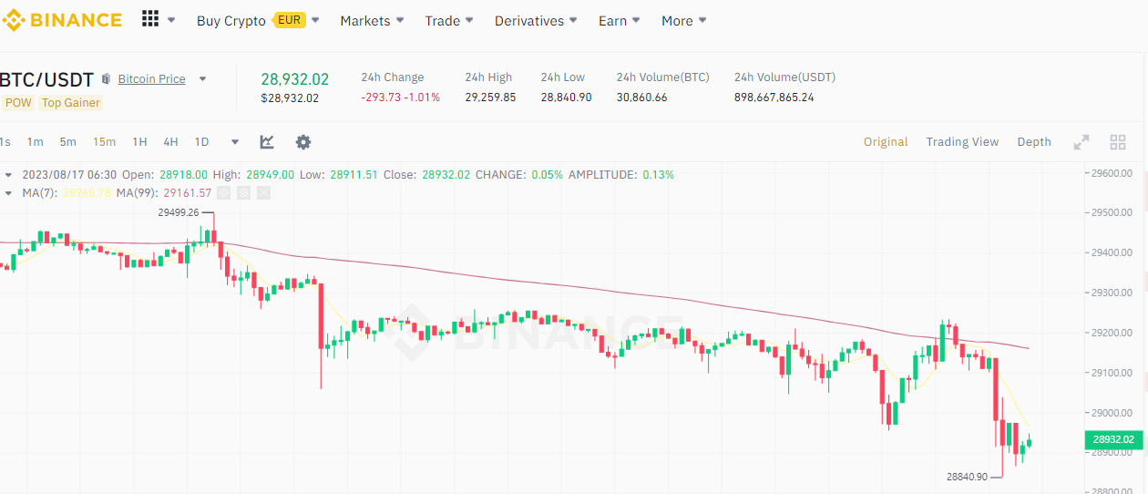Open chart settings gear icon
The image size is (1148, 494).
point(303,141)
